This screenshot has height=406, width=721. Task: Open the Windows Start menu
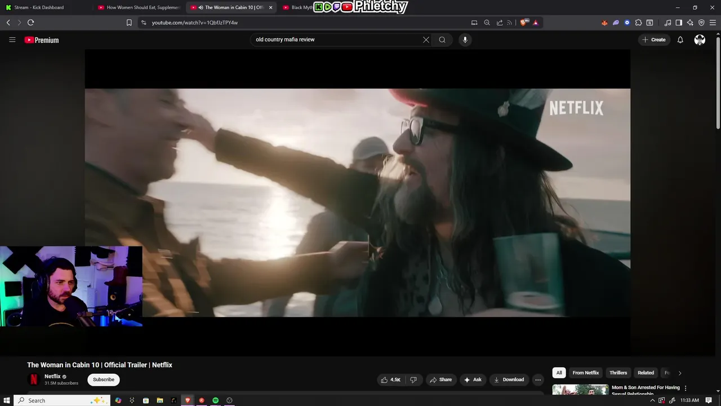tap(7, 400)
